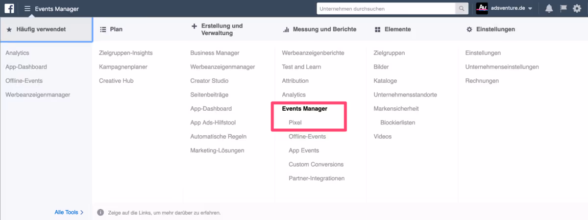Open Events Manager in Messung column
This screenshot has width=588, height=220.
tap(305, 108)
